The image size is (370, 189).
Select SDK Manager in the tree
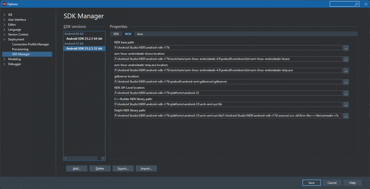(27, 54)
